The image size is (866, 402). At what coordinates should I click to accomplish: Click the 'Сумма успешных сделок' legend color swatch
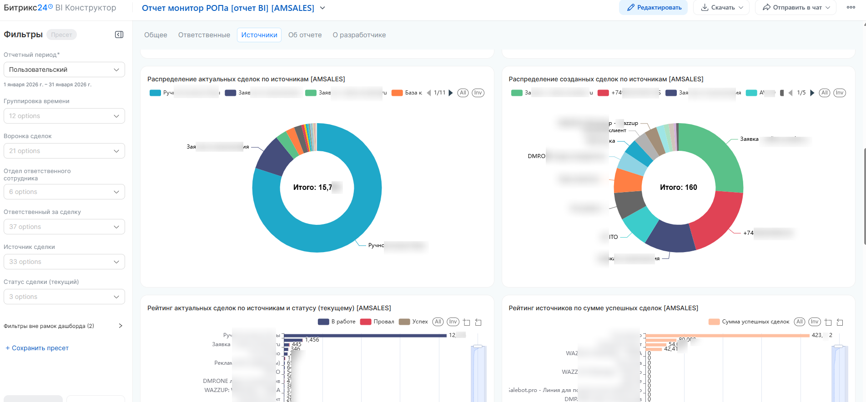714,322
